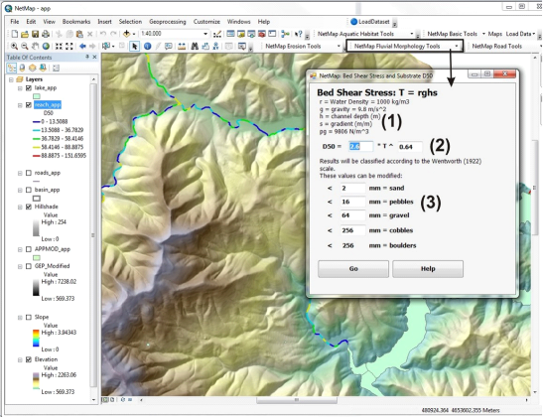543x417 pixels.
Task: Select the Zoom In tool
Action: click(14, 46)
